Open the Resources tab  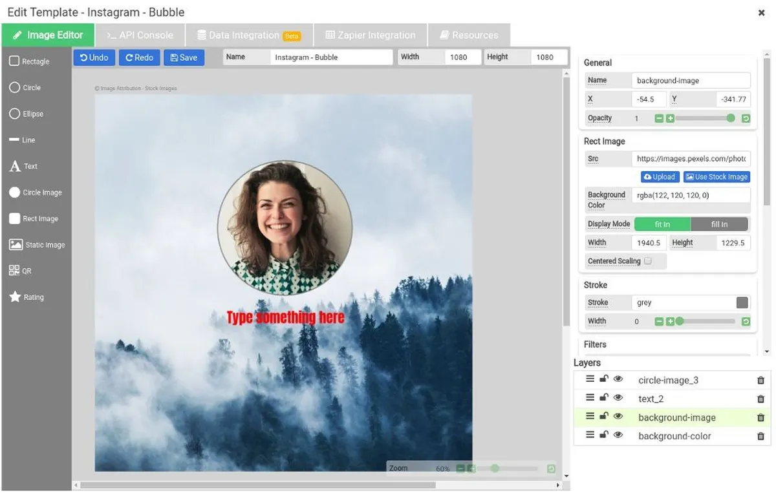click(x=469, y=35)
